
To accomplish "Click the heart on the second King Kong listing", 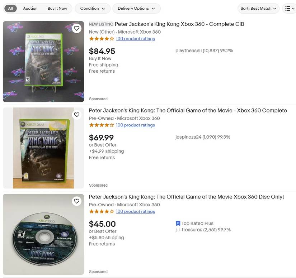I will pos(76,115).
